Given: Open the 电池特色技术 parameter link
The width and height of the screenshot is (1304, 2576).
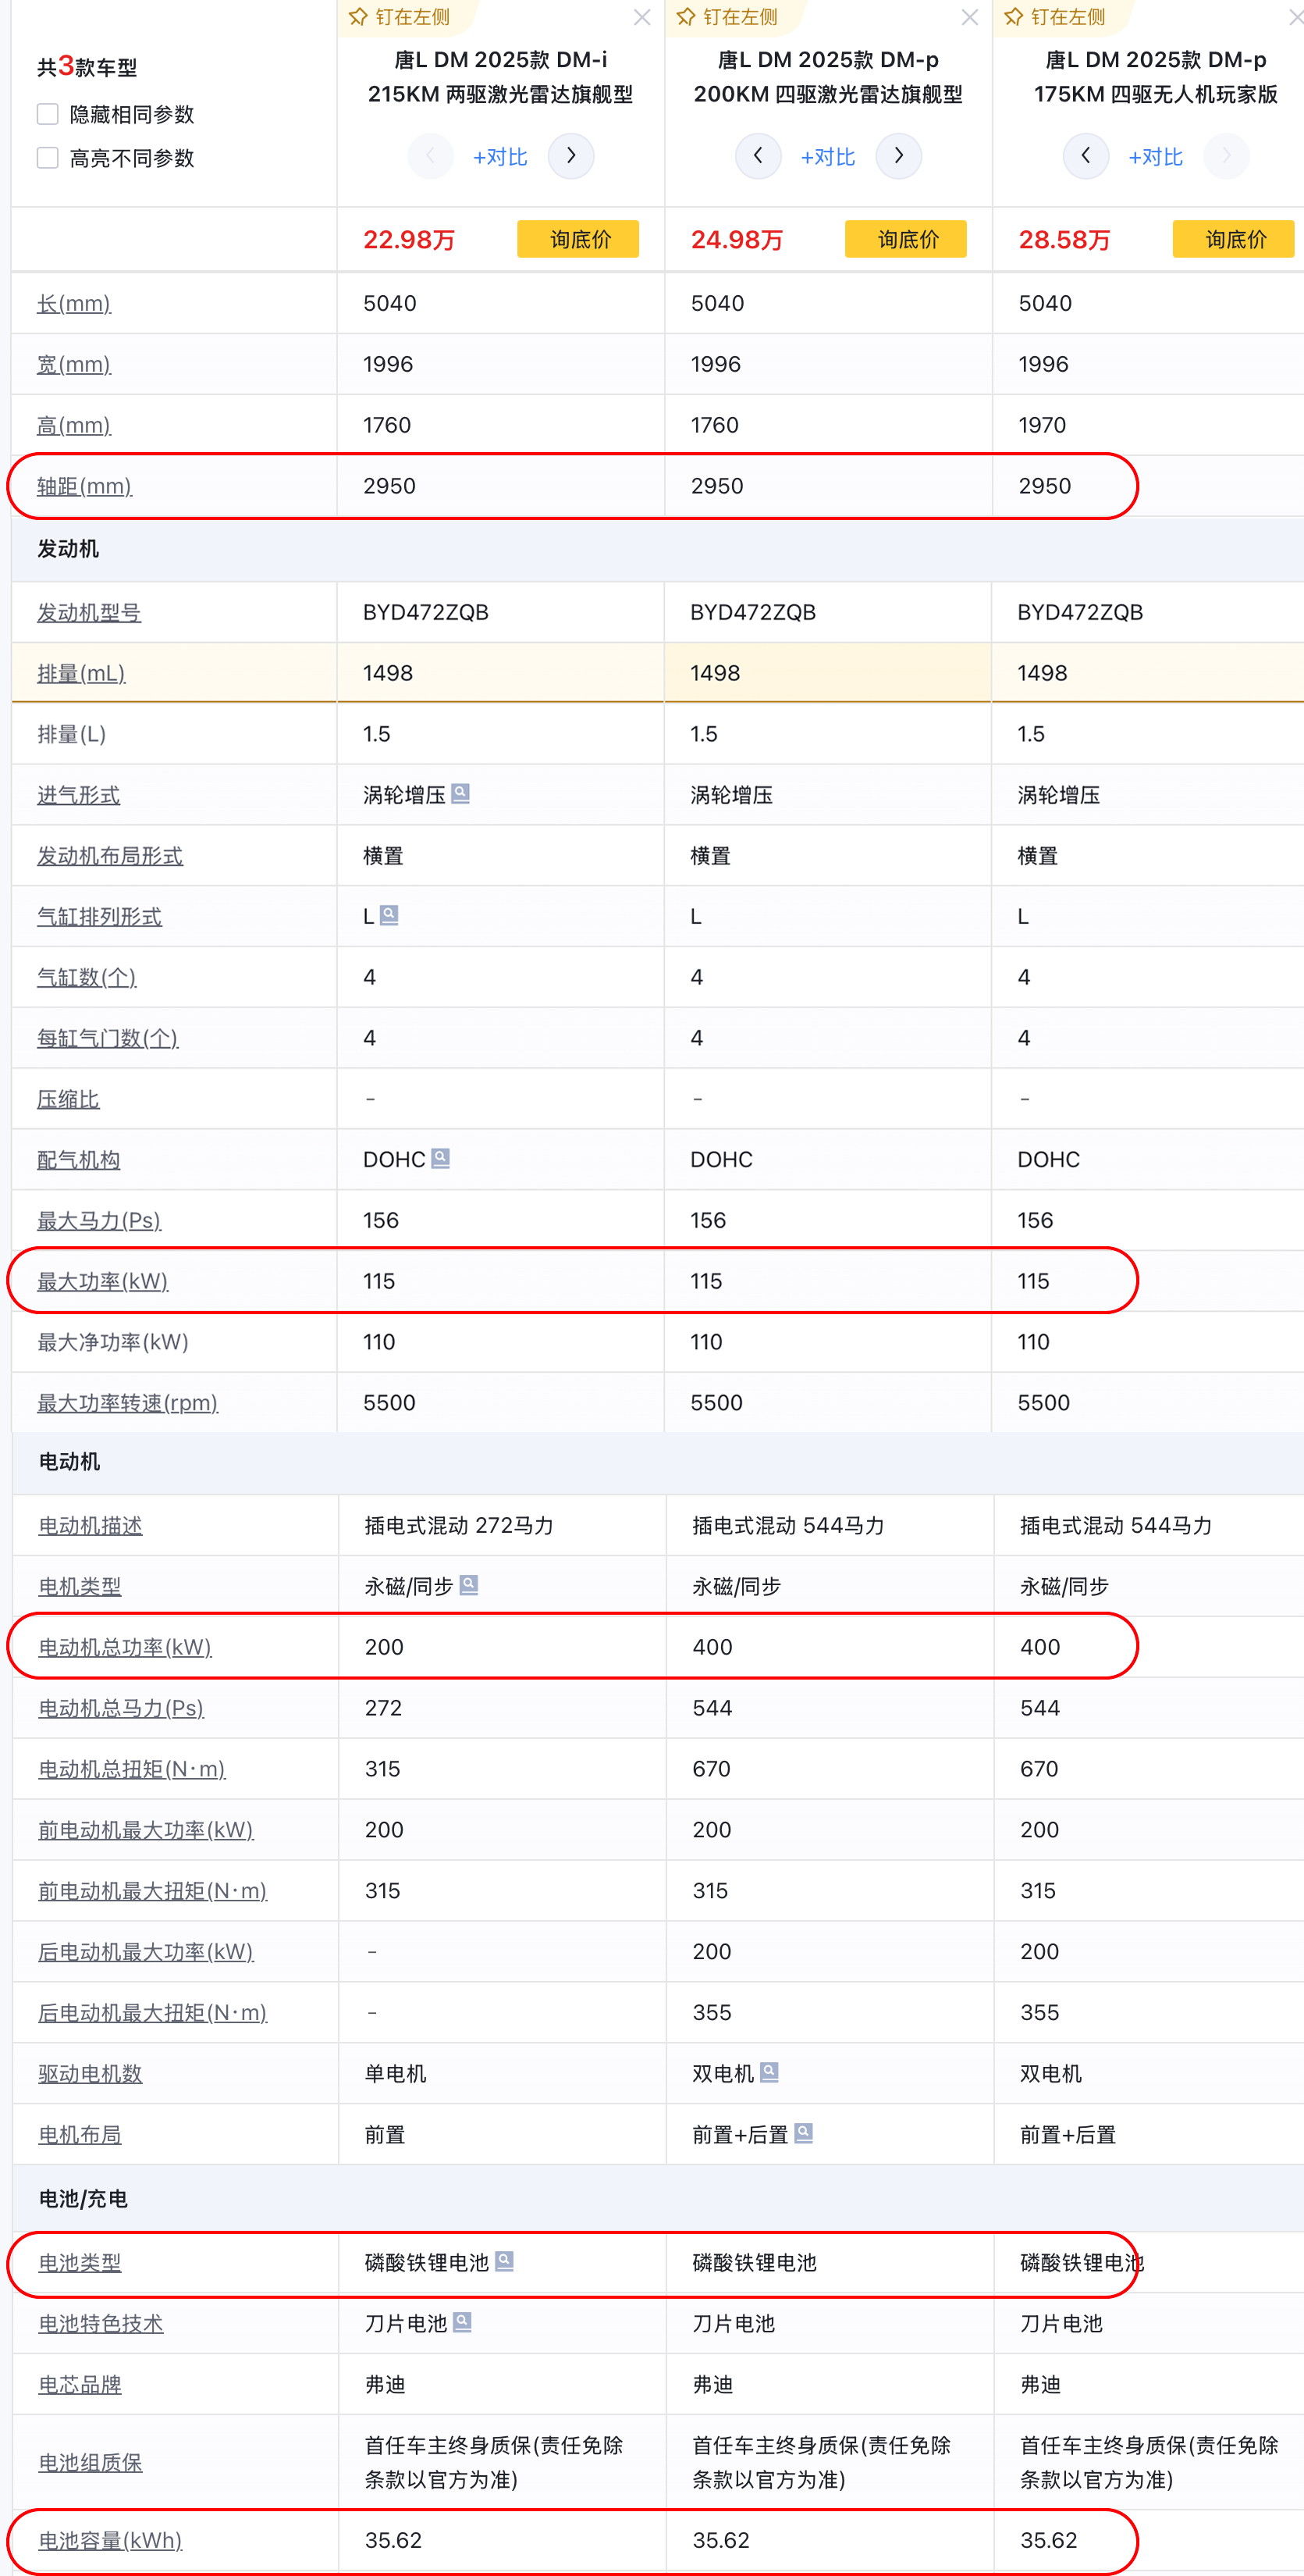Looking at the screenshot, I should click(x=101, y=2324).
